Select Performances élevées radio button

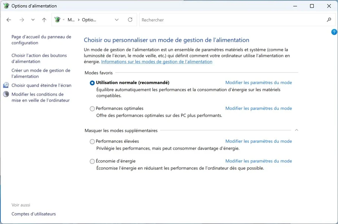[92, 141]
